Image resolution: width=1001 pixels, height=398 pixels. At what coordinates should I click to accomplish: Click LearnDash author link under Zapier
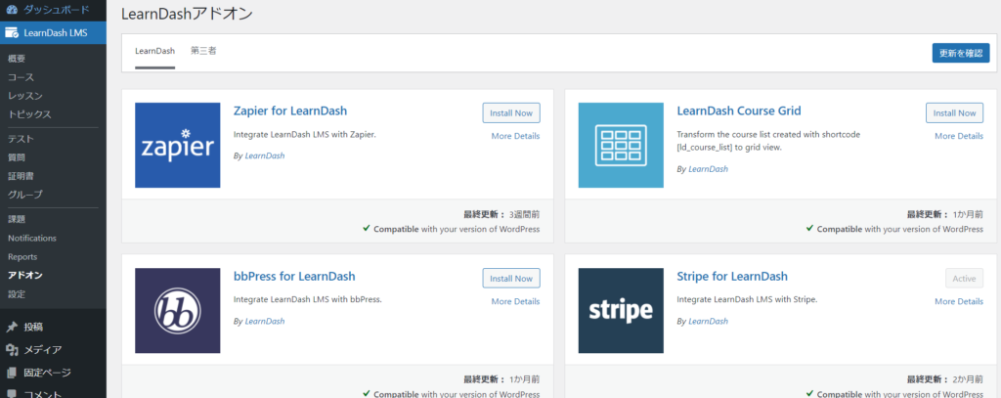pyautogui.click(x=265, y=155)
